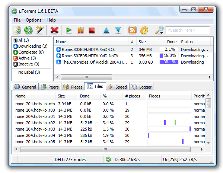This screenshot has height=173, width=223.
Task: Click the Add Torrent toolbar icon
Action: click(x=17, y=30)
